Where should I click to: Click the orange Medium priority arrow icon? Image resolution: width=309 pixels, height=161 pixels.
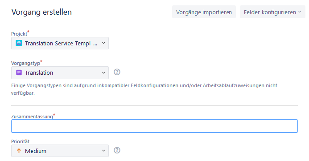click(19, 151)
